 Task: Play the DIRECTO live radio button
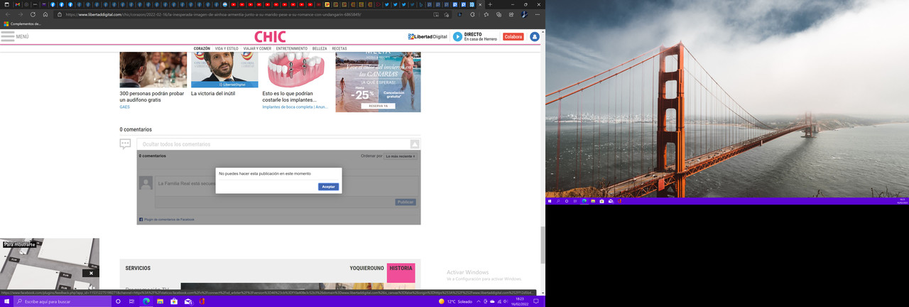pyautogui.click(x=457, y=36)
